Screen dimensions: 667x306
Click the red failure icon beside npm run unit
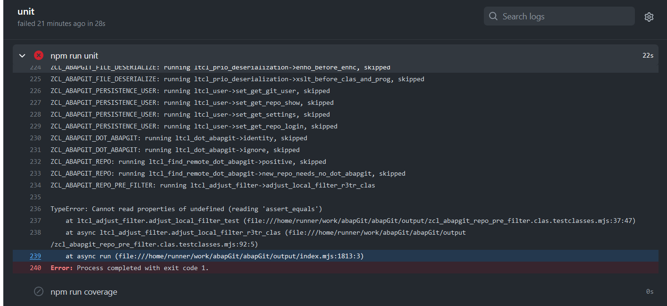coord(38,55)
